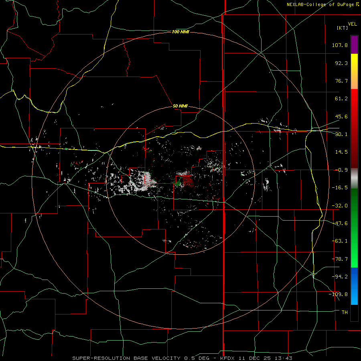Pick the green segment of the color bar
Image resolution: width=361 pixels, height=361 pixels.
[x=354, y=228]
